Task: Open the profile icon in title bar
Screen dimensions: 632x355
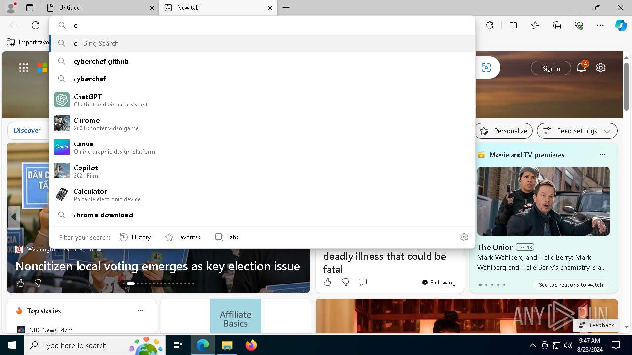Action: [11, 8]
